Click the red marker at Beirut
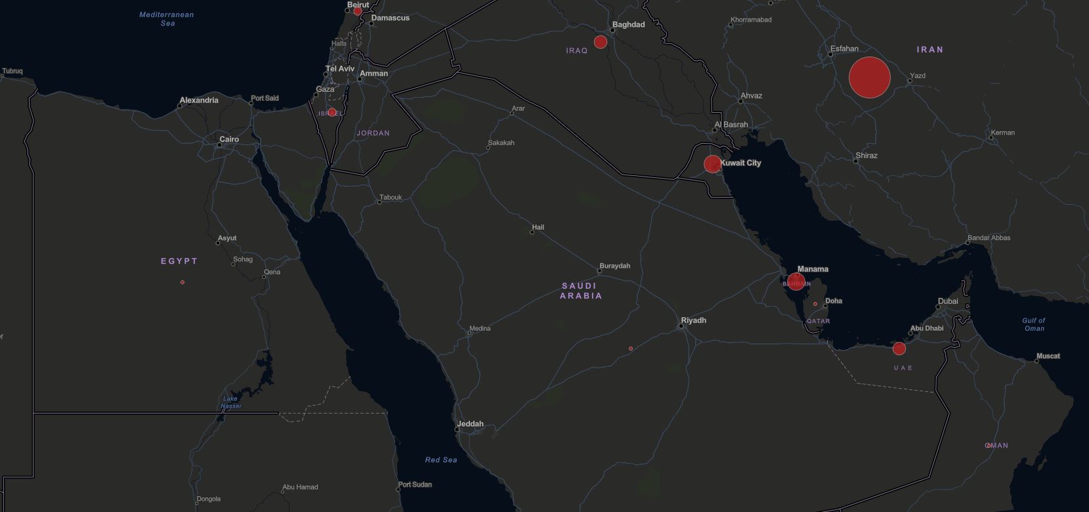The width and height of the screenshot is (1089, 512). click(358, 11)
